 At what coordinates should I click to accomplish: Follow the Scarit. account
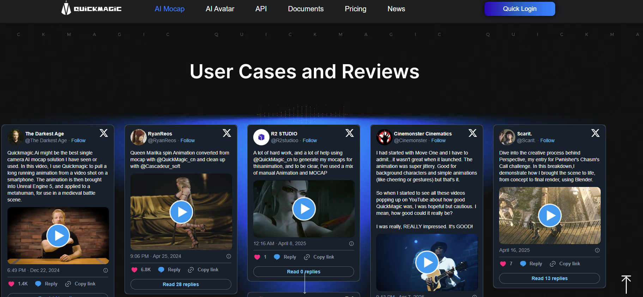click(x=547, y=140)
